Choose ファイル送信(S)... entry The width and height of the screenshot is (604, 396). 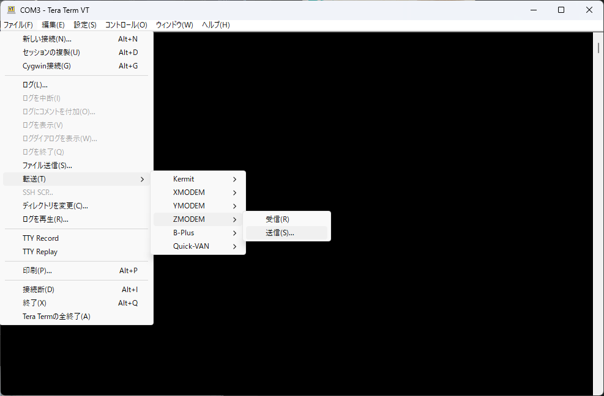coord(76,166)
